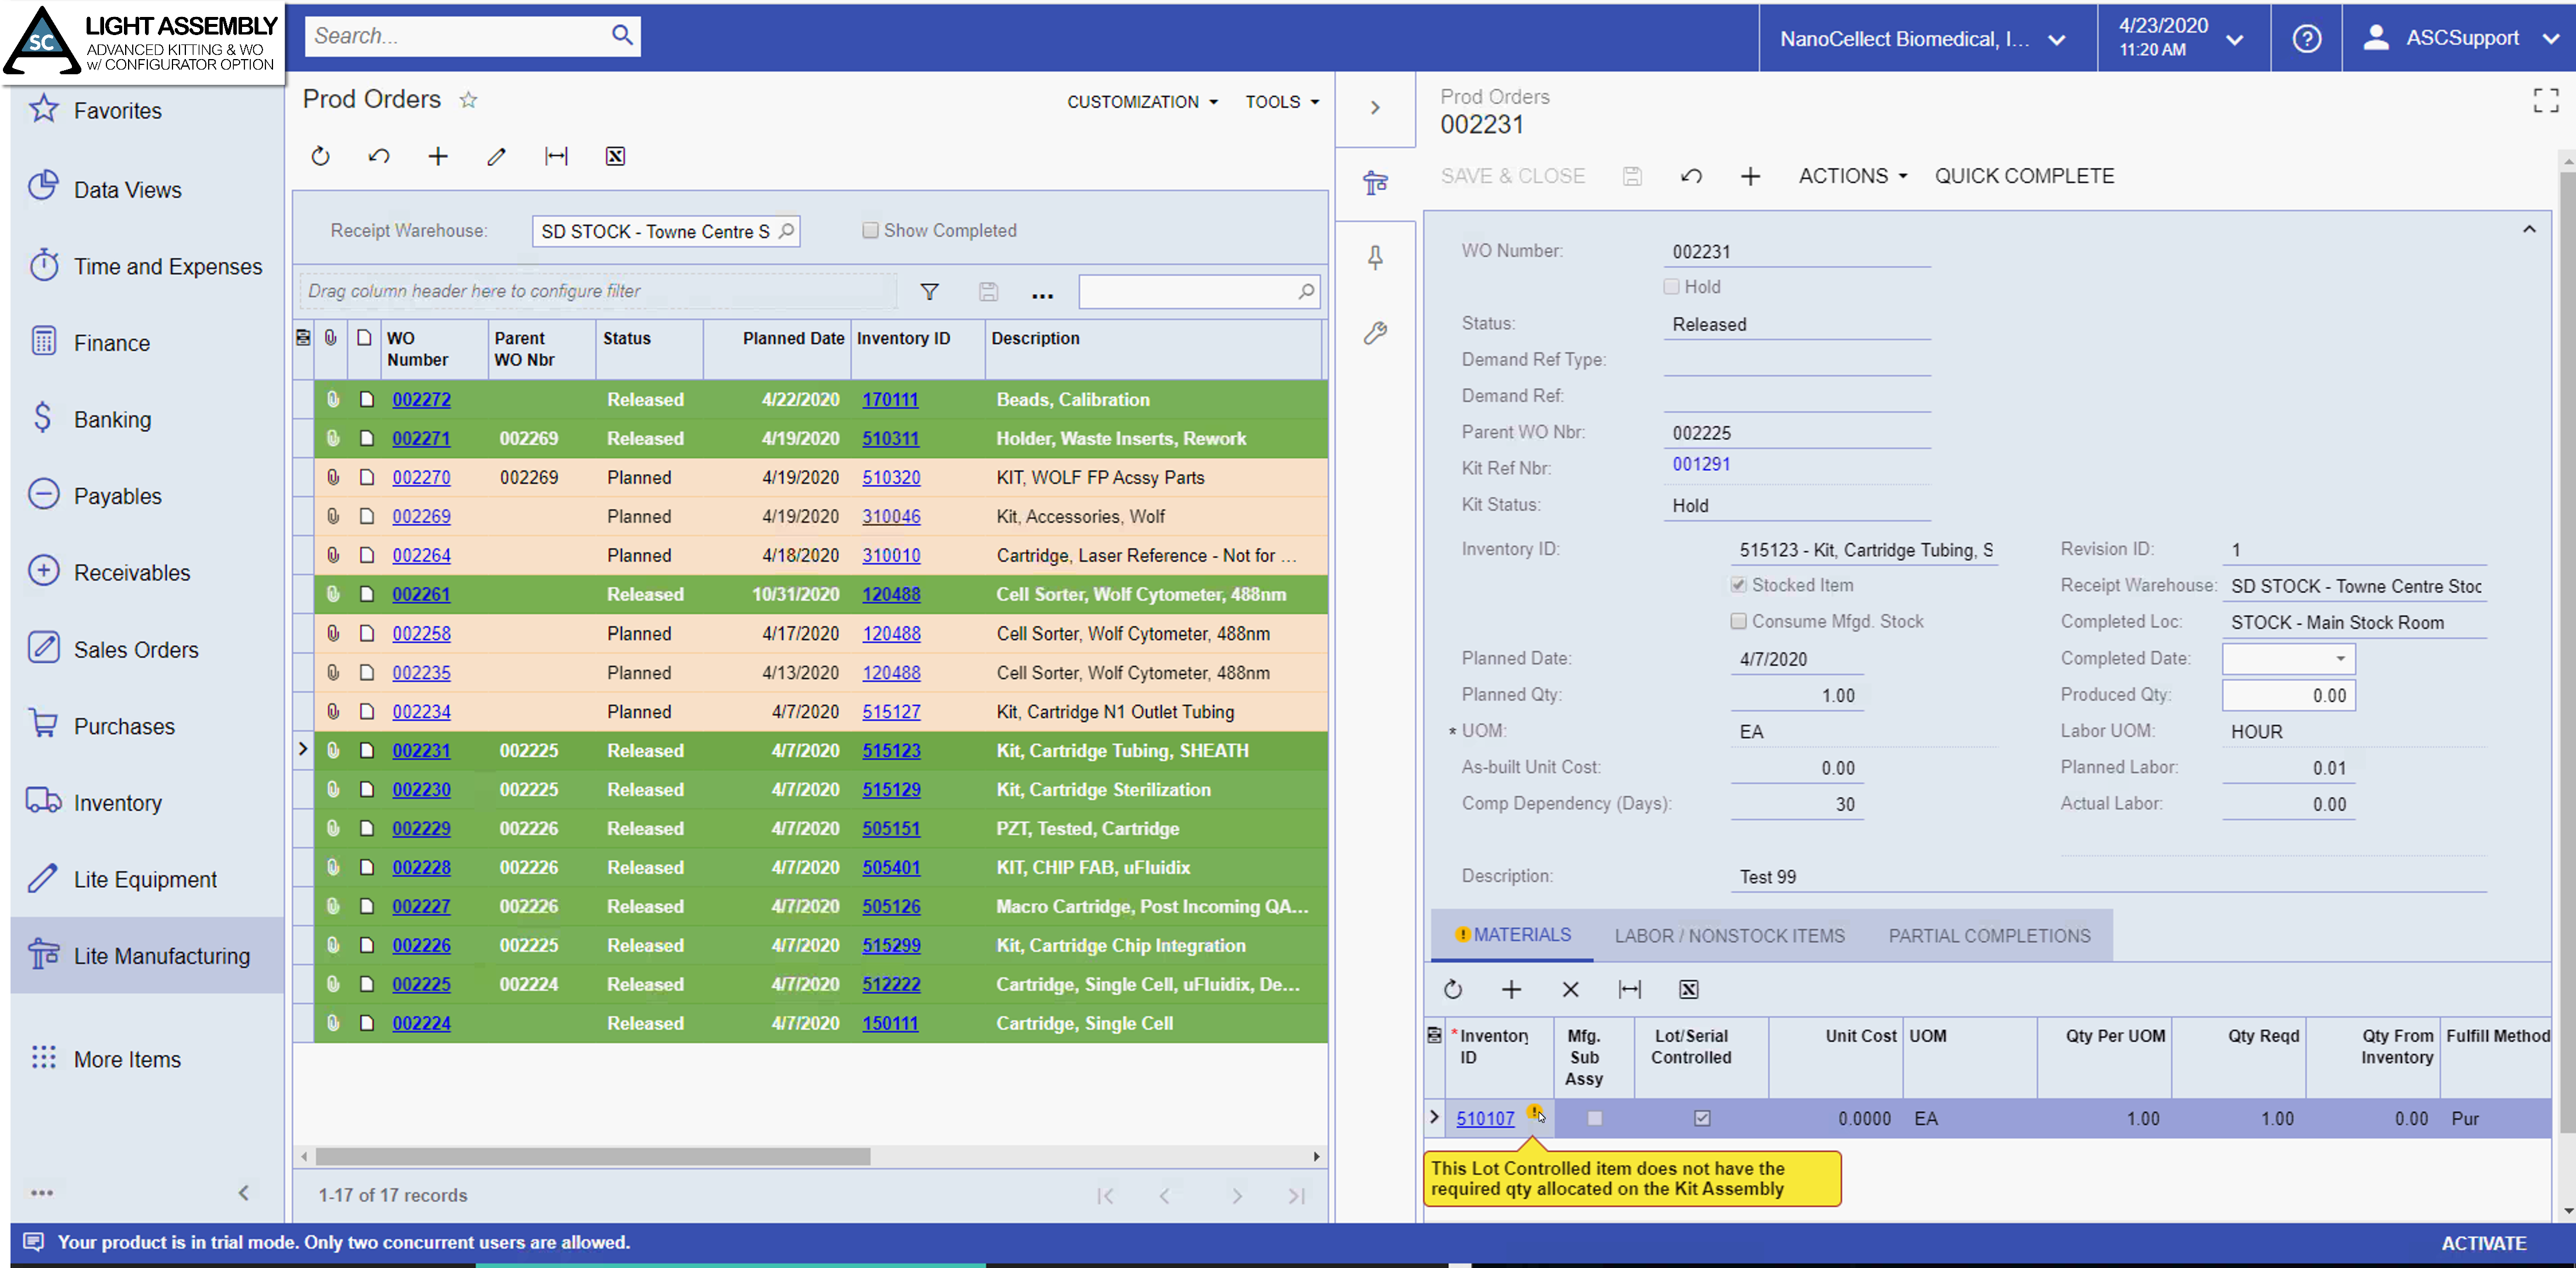Open the Completed Date picker
The height and width of the screenshot is (1268, 2576).
[x=2340, y=658]
